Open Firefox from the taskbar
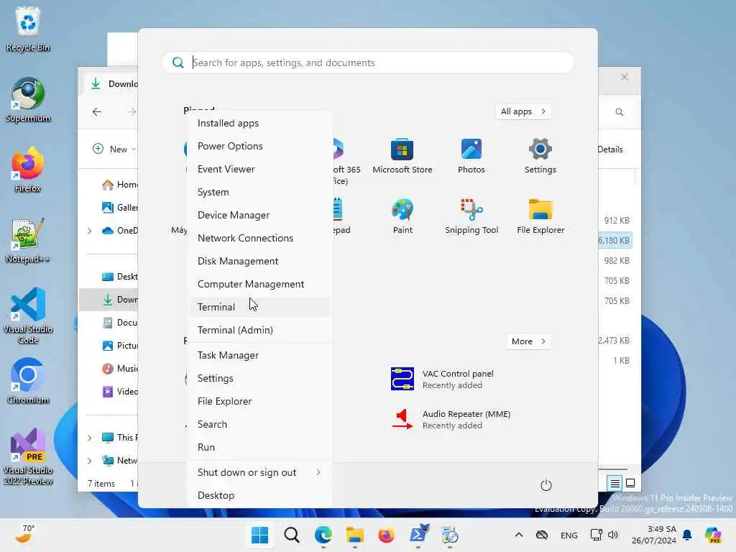736x552 pixels. tap(386, 535)
